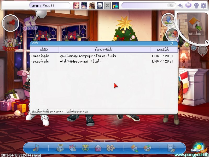Close the Note window
The width and height of the screenshot is (209, 157).
[172, 44]
